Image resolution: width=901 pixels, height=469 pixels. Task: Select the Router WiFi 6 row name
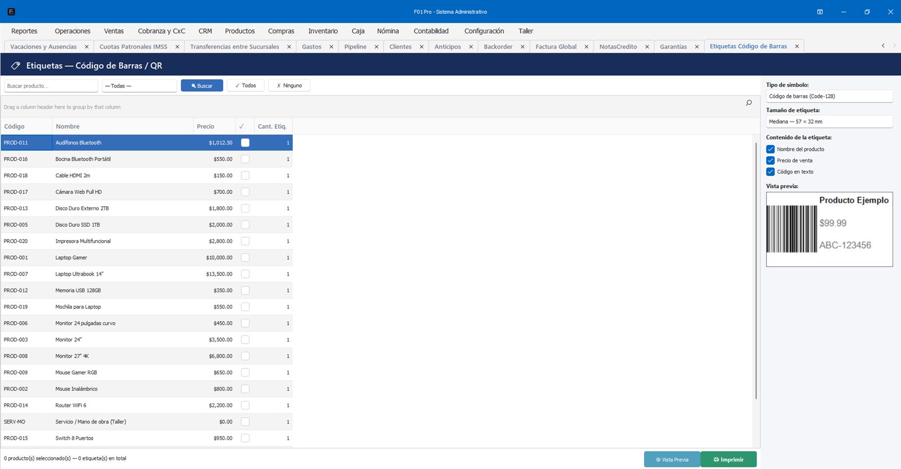click(x=71, y=405)
